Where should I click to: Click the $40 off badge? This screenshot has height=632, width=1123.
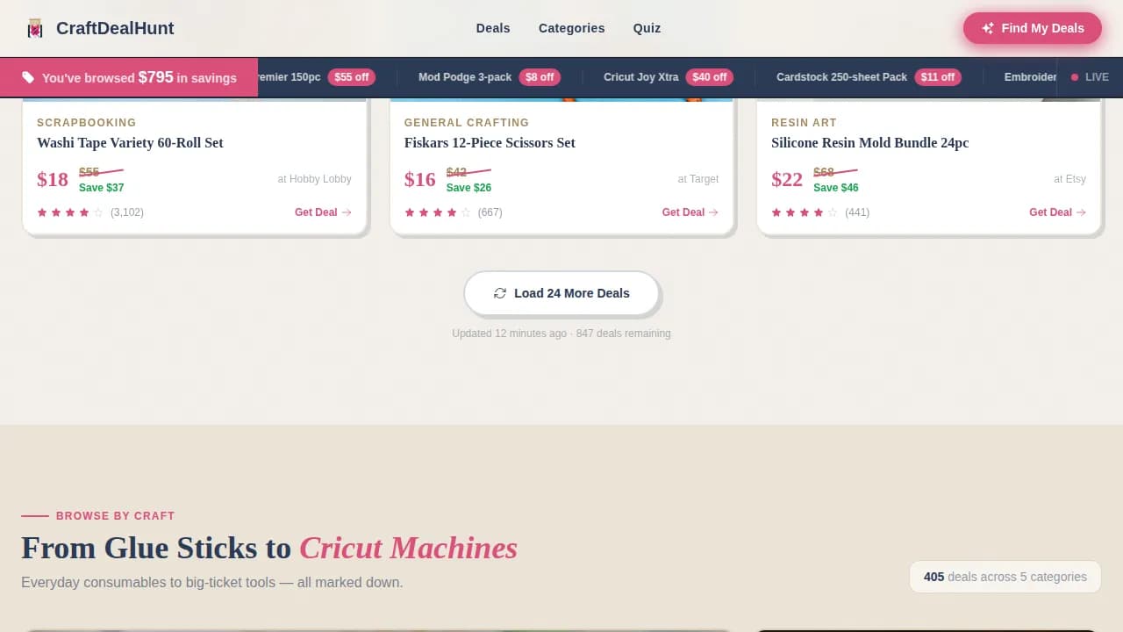pyautogui.click(x=710, y=77)
